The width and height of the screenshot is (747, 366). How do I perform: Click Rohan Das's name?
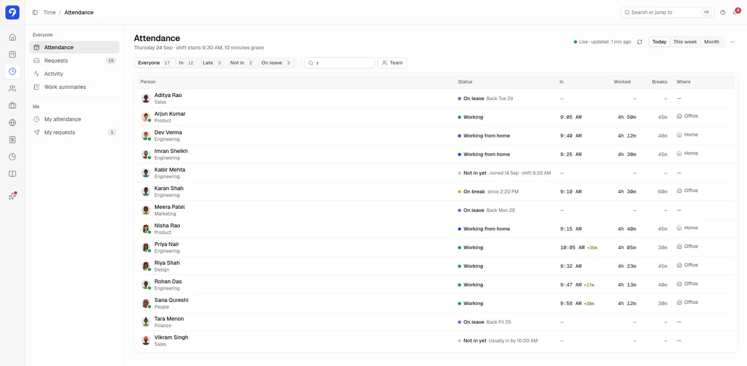[168, 281]
